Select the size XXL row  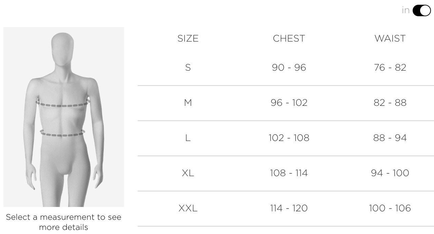click(188, 208)
